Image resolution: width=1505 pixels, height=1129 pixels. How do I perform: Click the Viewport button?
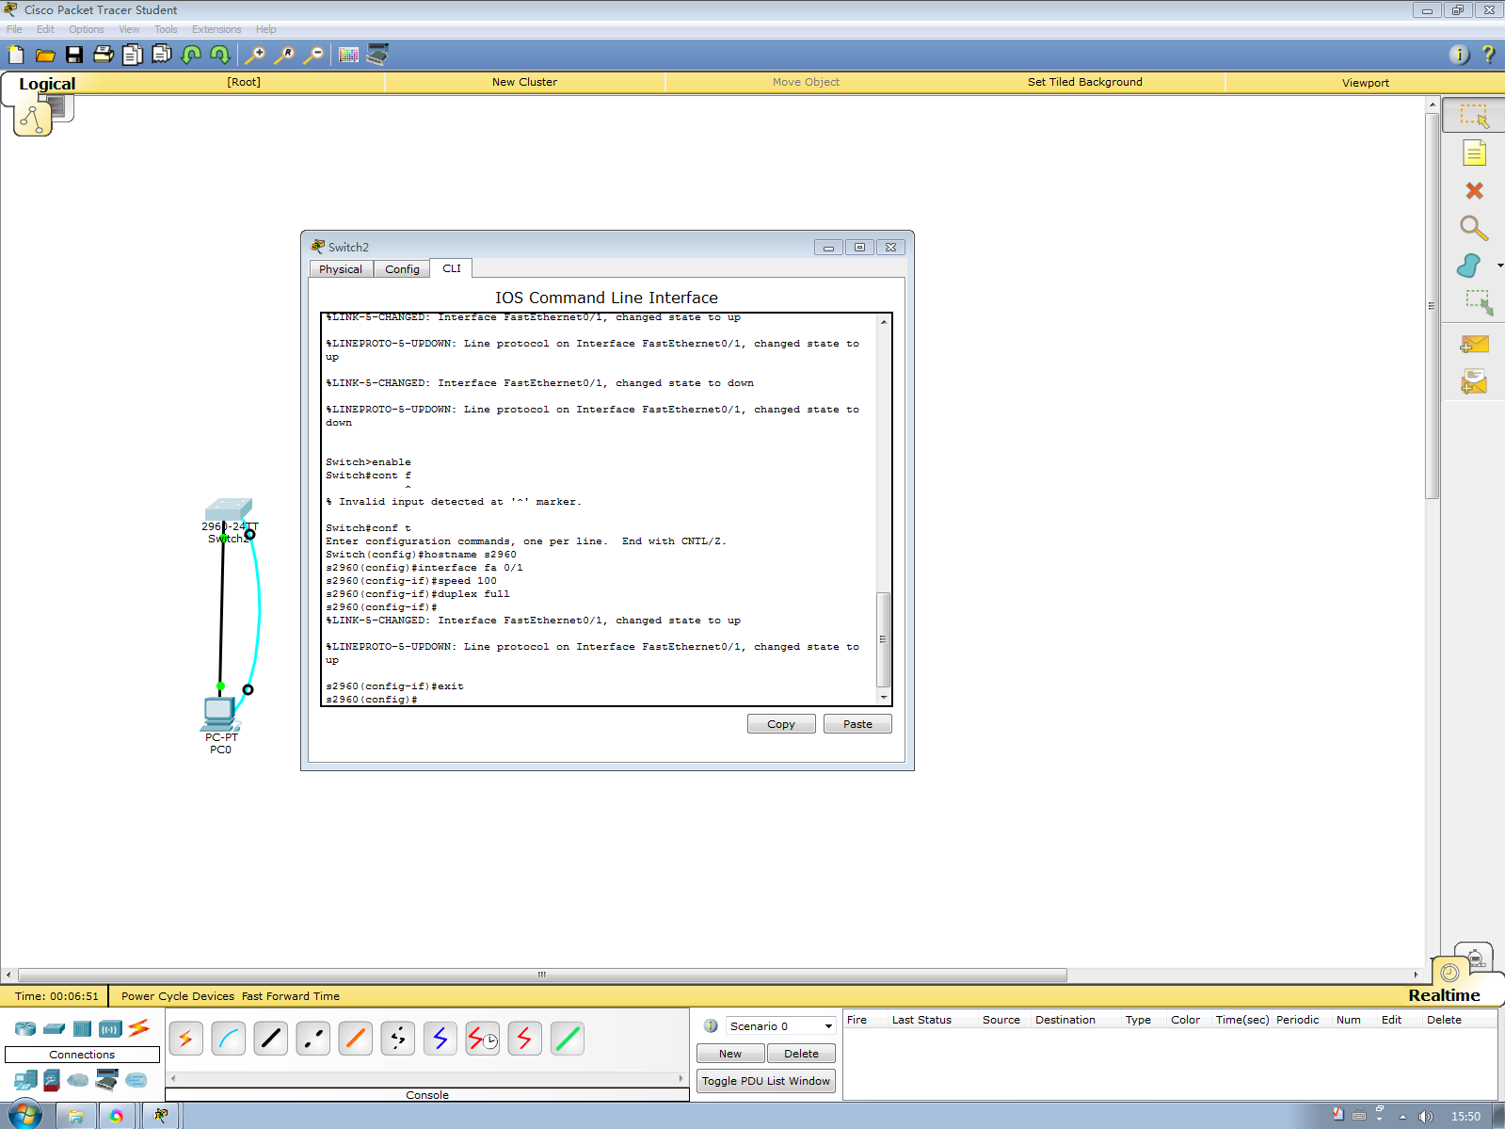(x=1365, y=83)
